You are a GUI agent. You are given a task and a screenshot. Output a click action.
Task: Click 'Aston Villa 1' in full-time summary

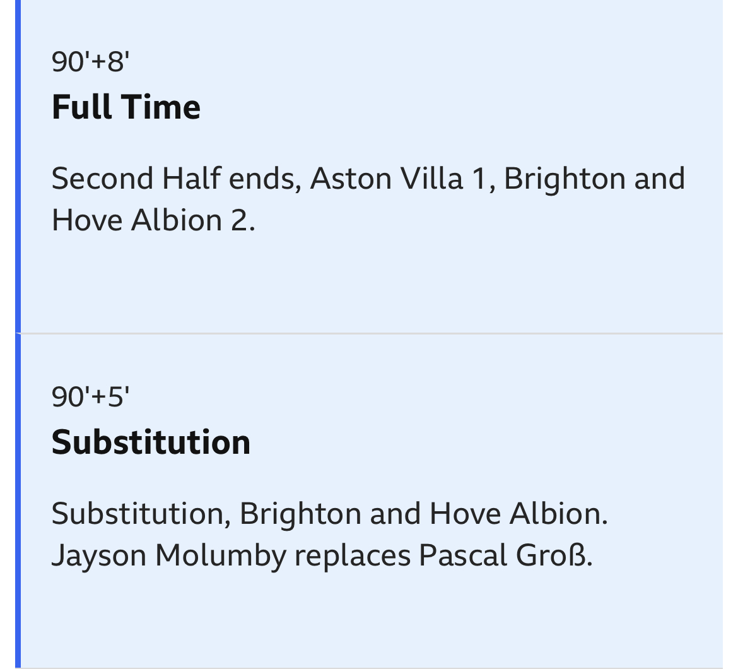coord(403,179)
